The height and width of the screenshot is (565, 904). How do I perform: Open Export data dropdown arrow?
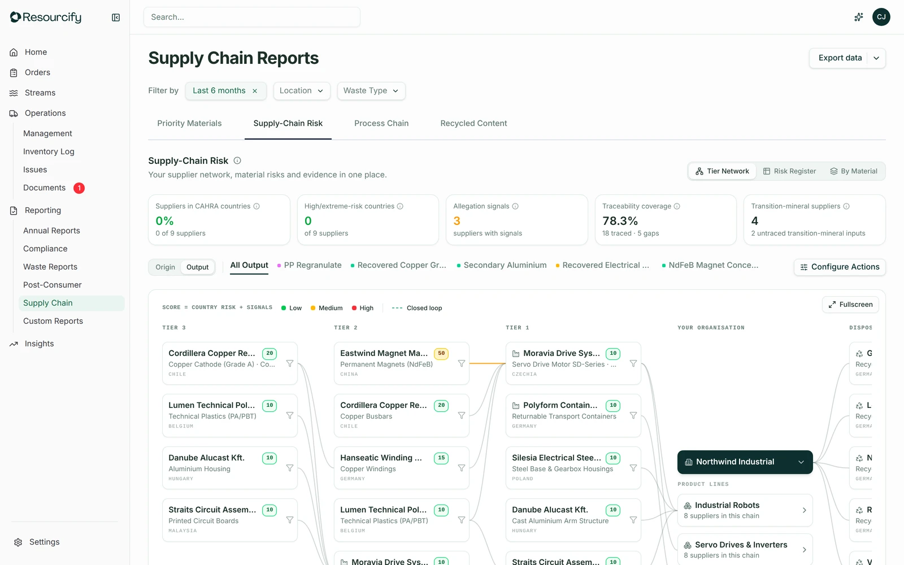[876, 58]
